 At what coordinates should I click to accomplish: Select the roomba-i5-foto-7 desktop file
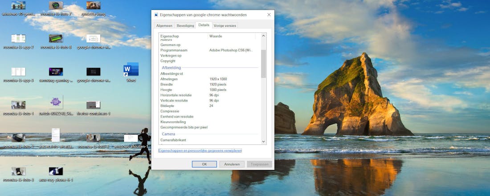[56, 9]
